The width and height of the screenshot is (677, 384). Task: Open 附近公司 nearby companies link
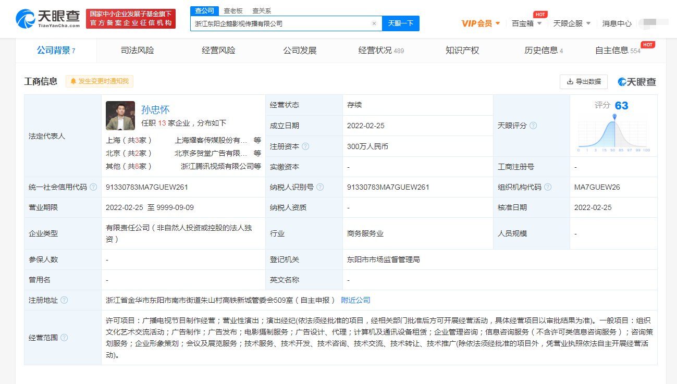tap(355, 300)
